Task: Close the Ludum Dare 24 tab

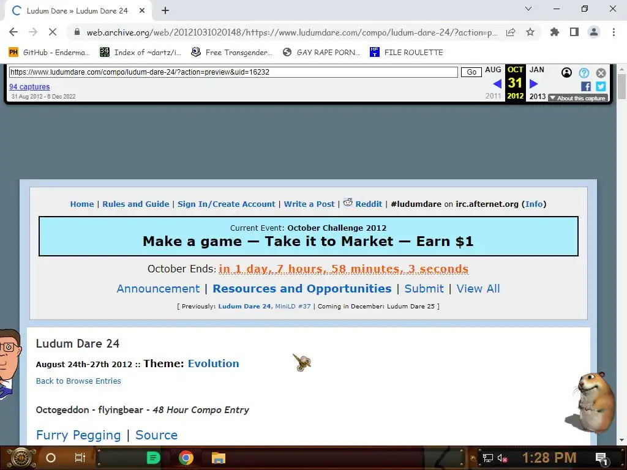Action: [x=142, y=11]
